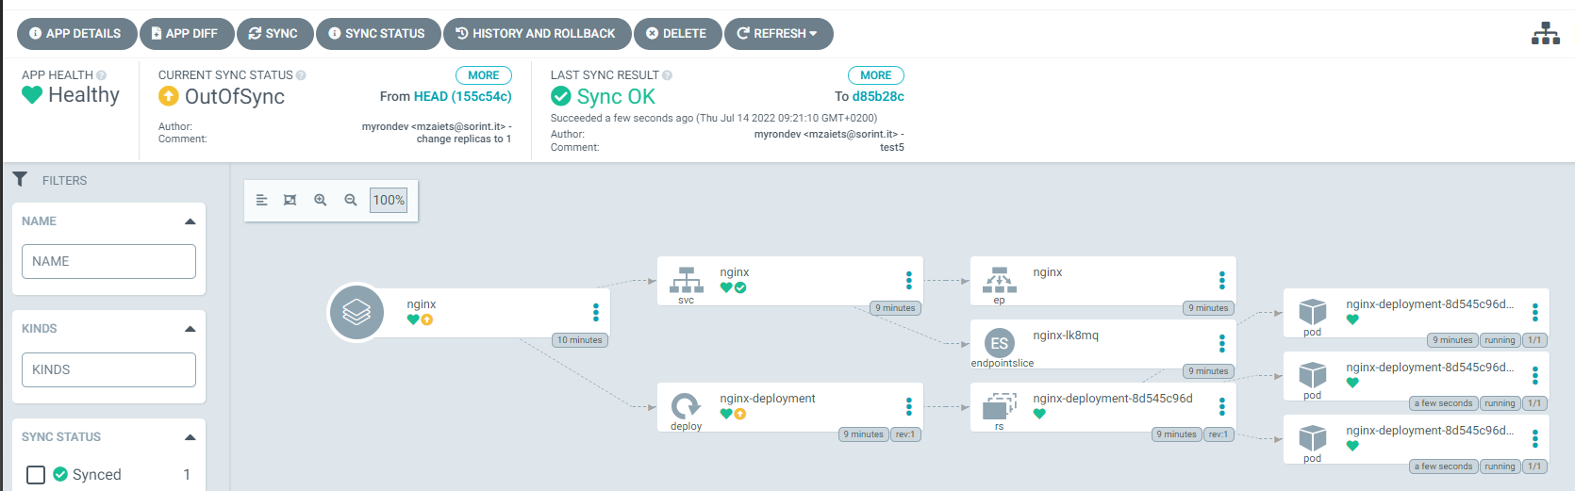The width and height of the screenshot is (1575, 491).
Task: Focus the Name filter input field
Action: coord(108,261)
